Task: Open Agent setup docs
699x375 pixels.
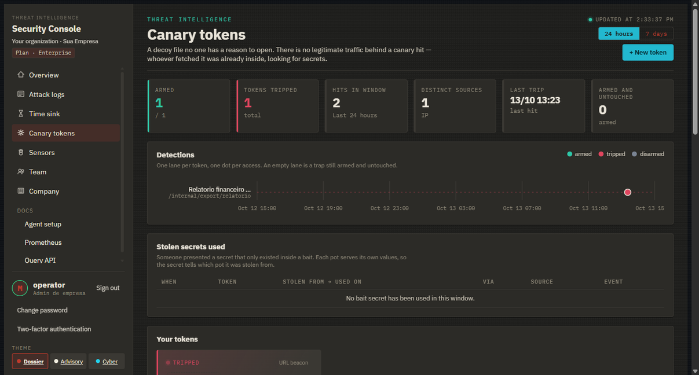Action: (43, 224)
